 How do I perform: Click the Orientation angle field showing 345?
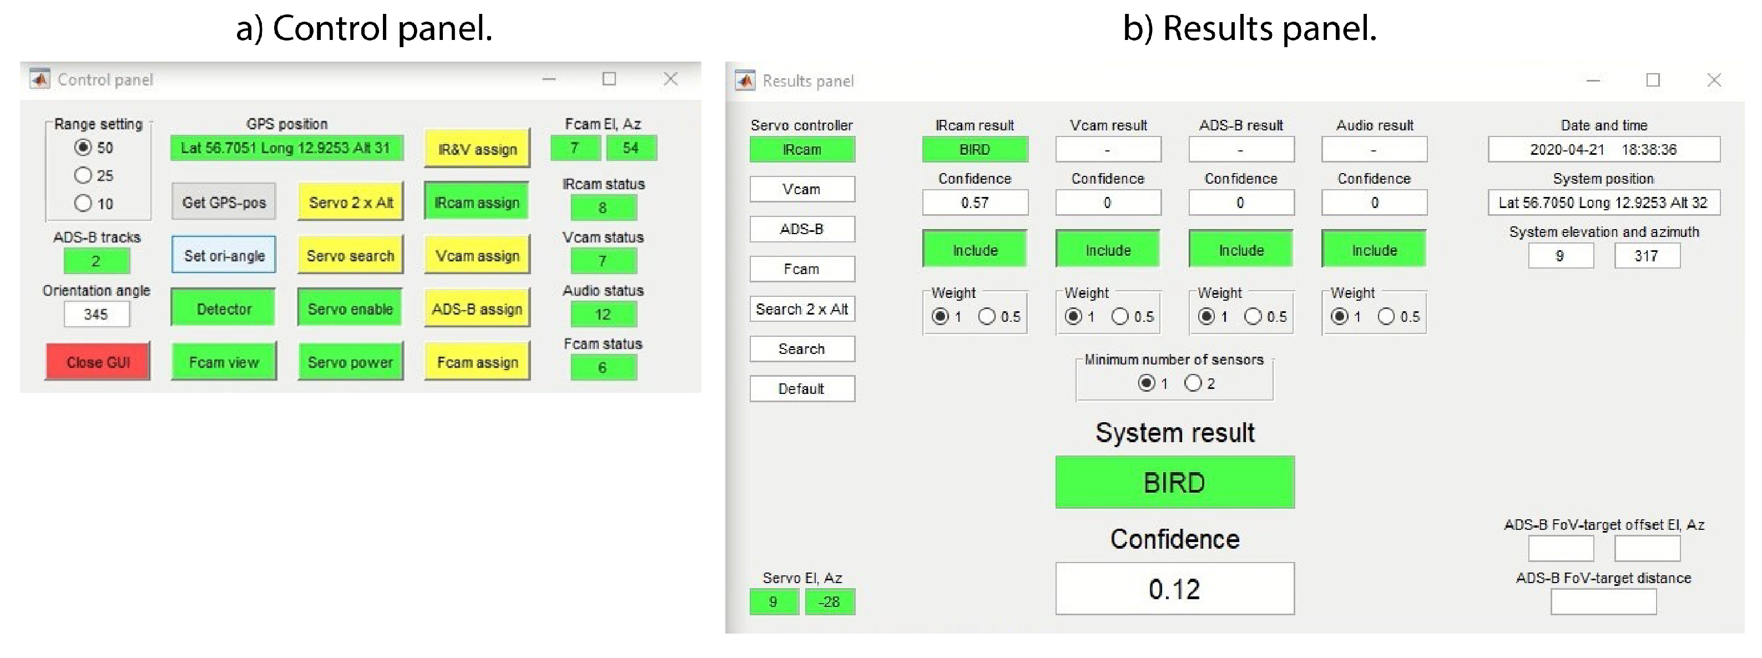(x=97, y=315)
